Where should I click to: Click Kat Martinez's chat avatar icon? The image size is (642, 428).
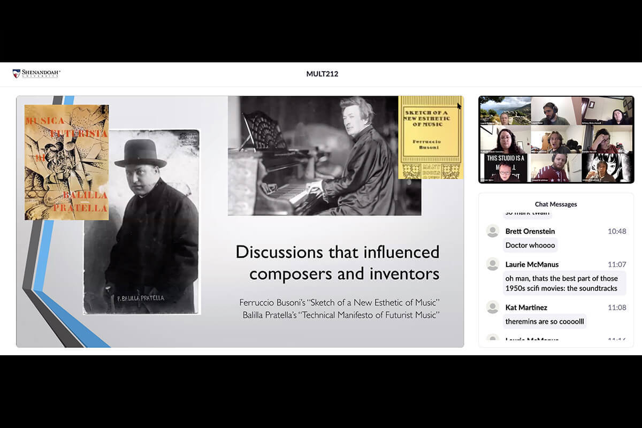[493, 307]
